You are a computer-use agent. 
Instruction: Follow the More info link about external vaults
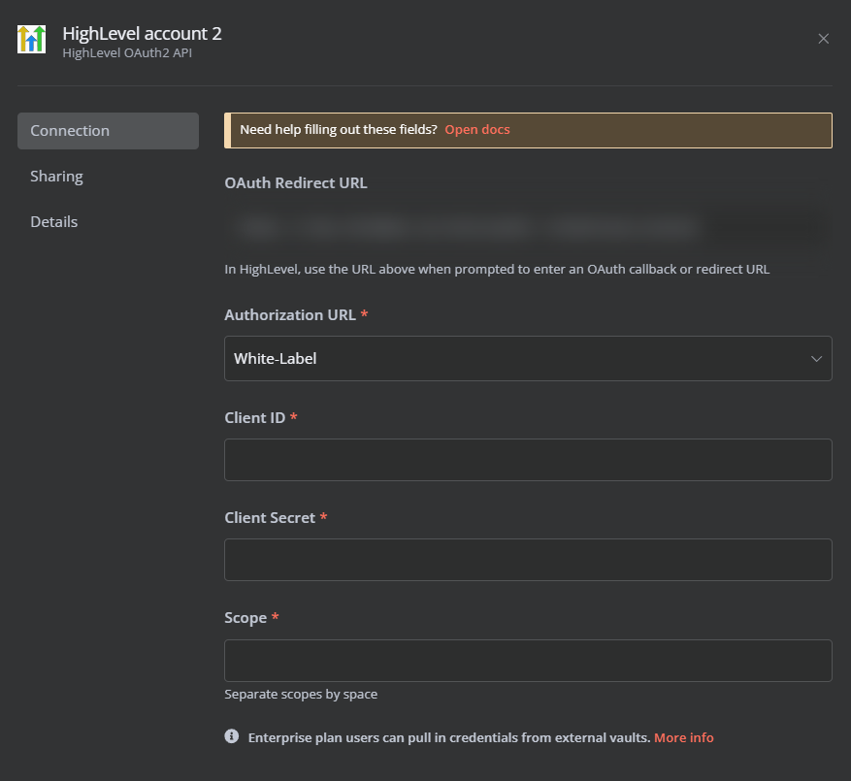[684, 737]
